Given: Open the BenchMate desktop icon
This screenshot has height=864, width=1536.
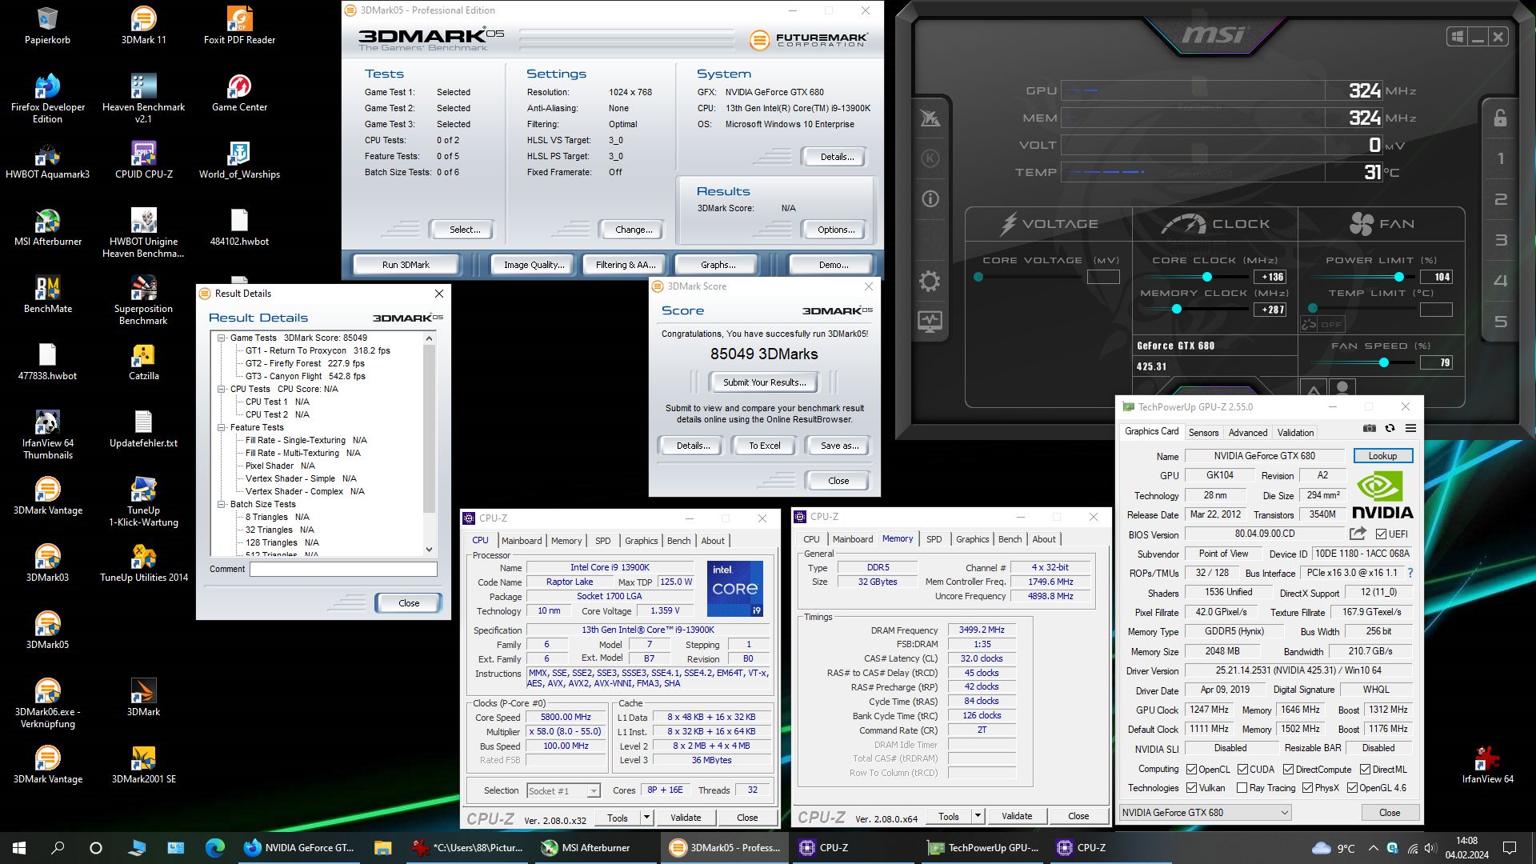Looking at the screenshot, I should click(x=48, y=294).
